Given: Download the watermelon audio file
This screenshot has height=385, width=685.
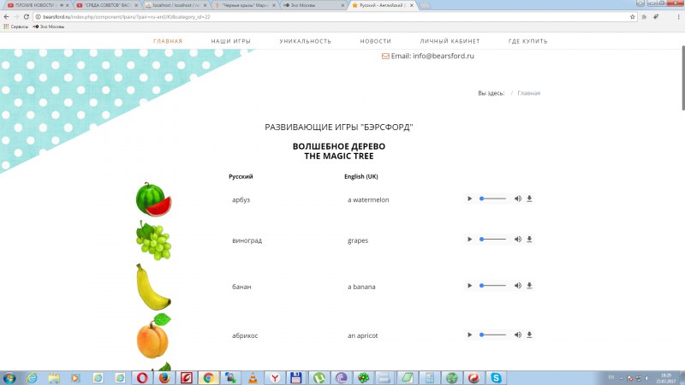Looking at the screenshot, I should point(529,198).
